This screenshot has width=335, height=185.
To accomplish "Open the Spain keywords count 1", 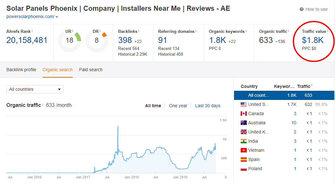I will point(295,159).
